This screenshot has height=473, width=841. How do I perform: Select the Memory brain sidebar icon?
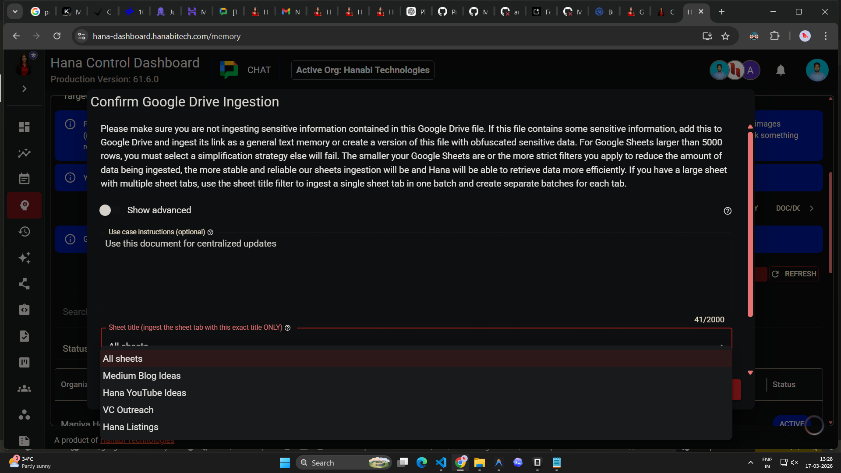[x=24, y=205]
